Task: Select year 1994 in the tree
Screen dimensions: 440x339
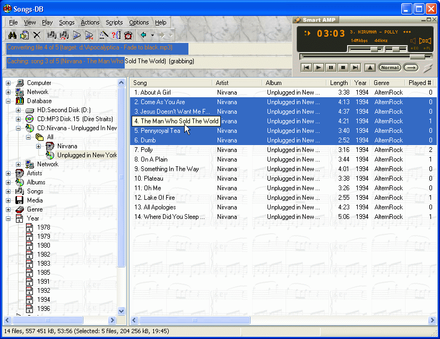Action: pyautogui.click(x=44, y=300)
